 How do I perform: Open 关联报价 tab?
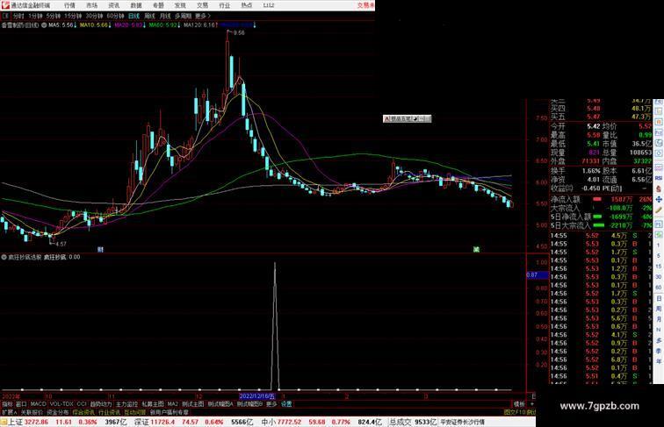click(32, 412)
